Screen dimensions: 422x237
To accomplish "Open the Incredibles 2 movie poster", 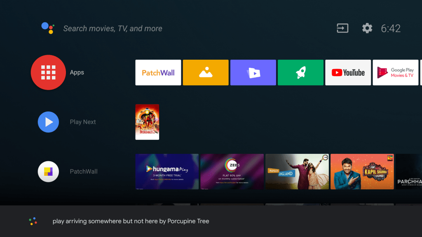I will click(x=147, y=122).
